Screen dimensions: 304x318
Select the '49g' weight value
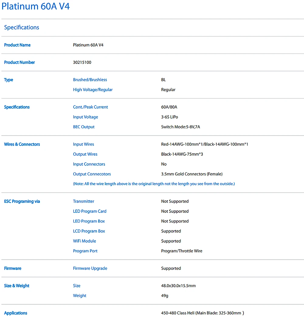point(165,296)
